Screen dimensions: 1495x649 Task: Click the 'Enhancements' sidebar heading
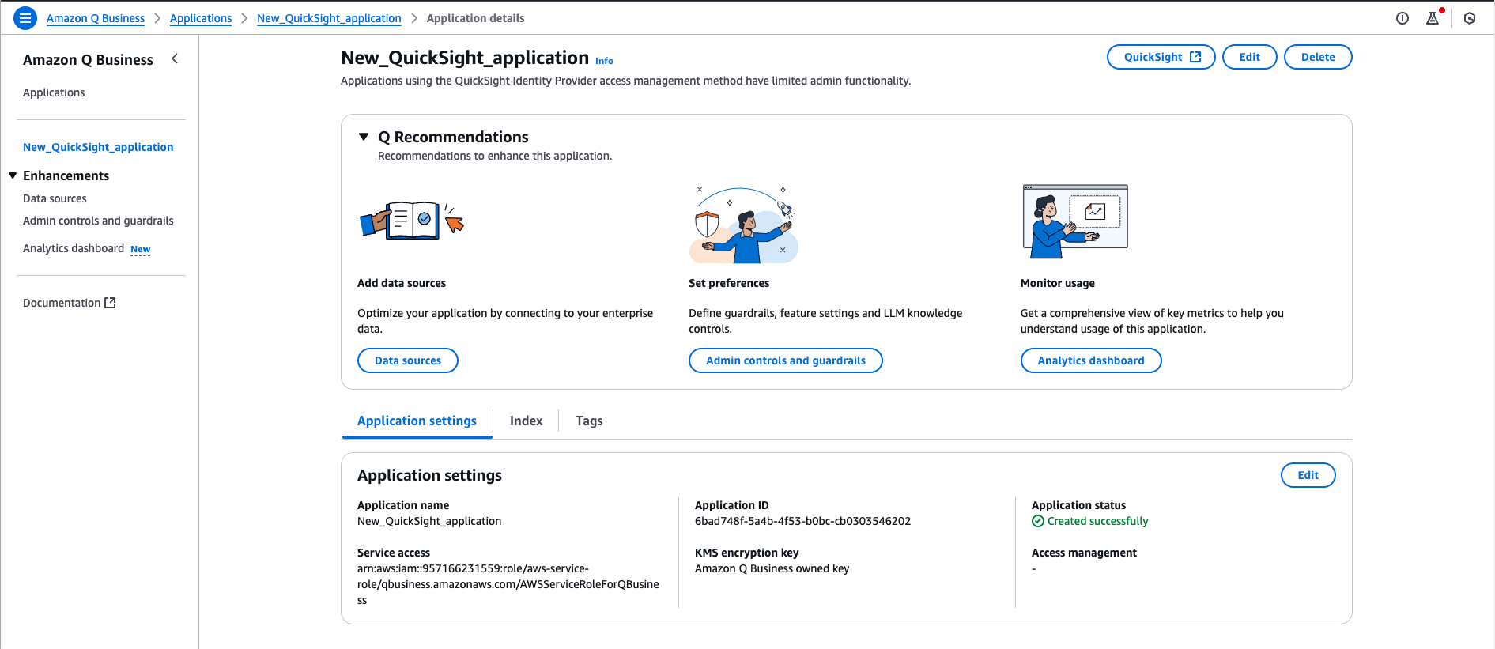tap(66, 175)
